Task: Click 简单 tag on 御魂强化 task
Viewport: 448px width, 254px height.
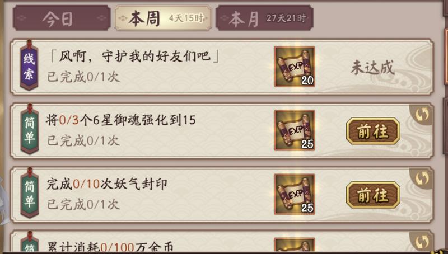Action: tap(30, 130)
